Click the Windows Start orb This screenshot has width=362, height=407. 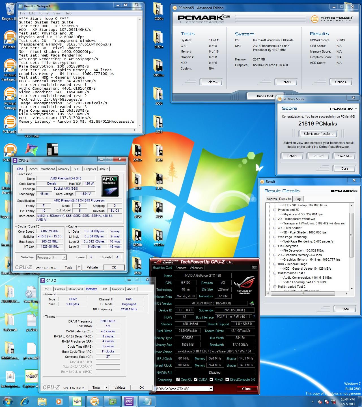click(8, 401)
